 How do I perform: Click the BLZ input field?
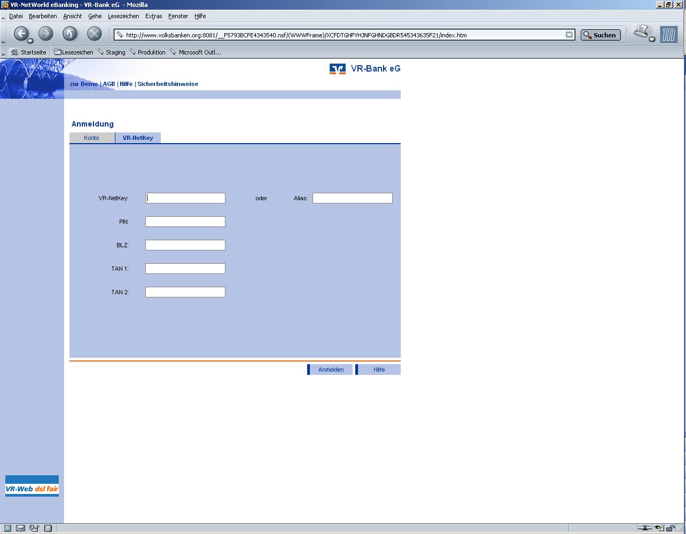click(185, 245)
